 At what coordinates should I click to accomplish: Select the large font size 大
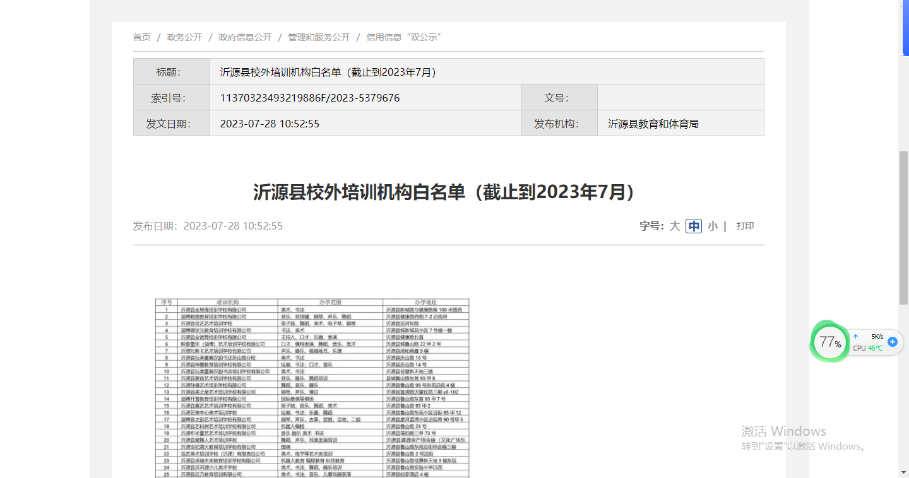coord(675,226)
